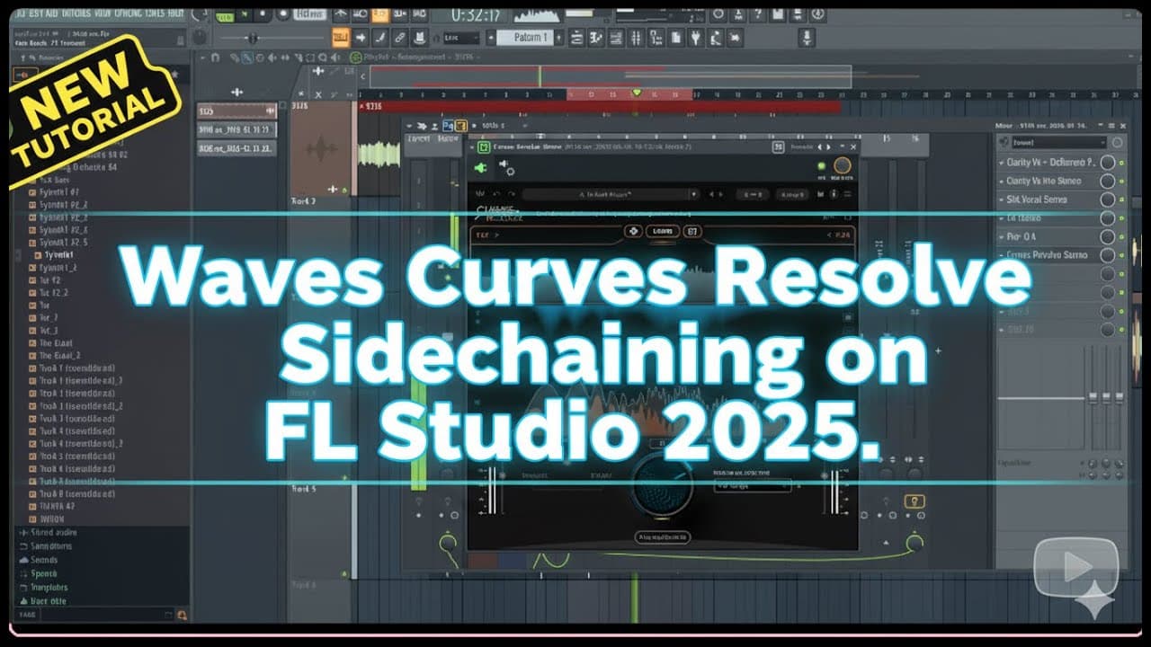Click the document page icon in toolbar
1151x647 pixels.
tap(676, 38)
